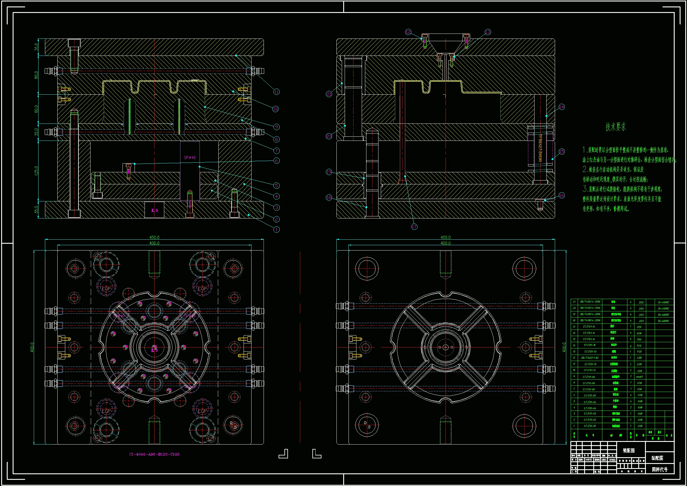Image resolution: width=687 pixels, height=486 pixels.
Task: Click the TF50X27.5X100 spring label
Action: pos(540,148)
